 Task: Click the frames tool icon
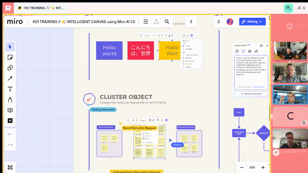(10, 167)
